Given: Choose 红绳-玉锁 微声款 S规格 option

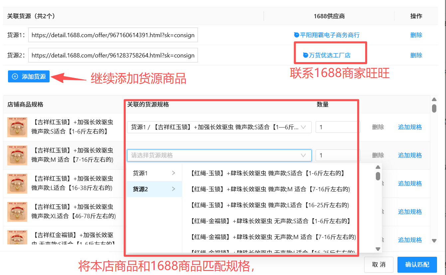Looking at the screenshot, I should click(268, 173).
